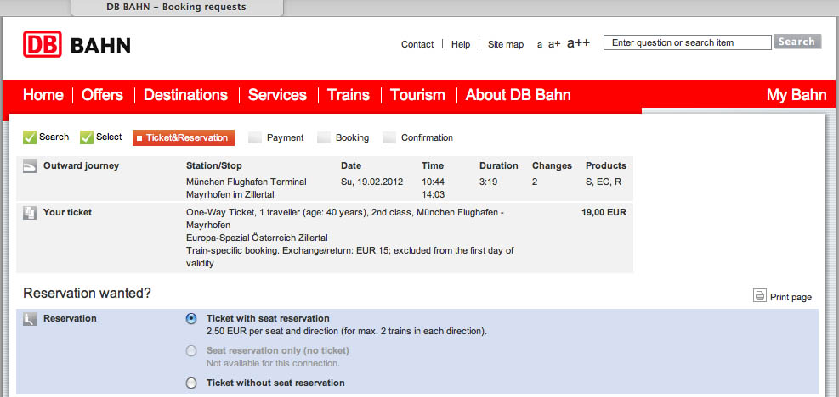Image resolution: width=839 pixels, height=397 pixels.
Task: Click the grey Search button
Action: click(797, 42)
